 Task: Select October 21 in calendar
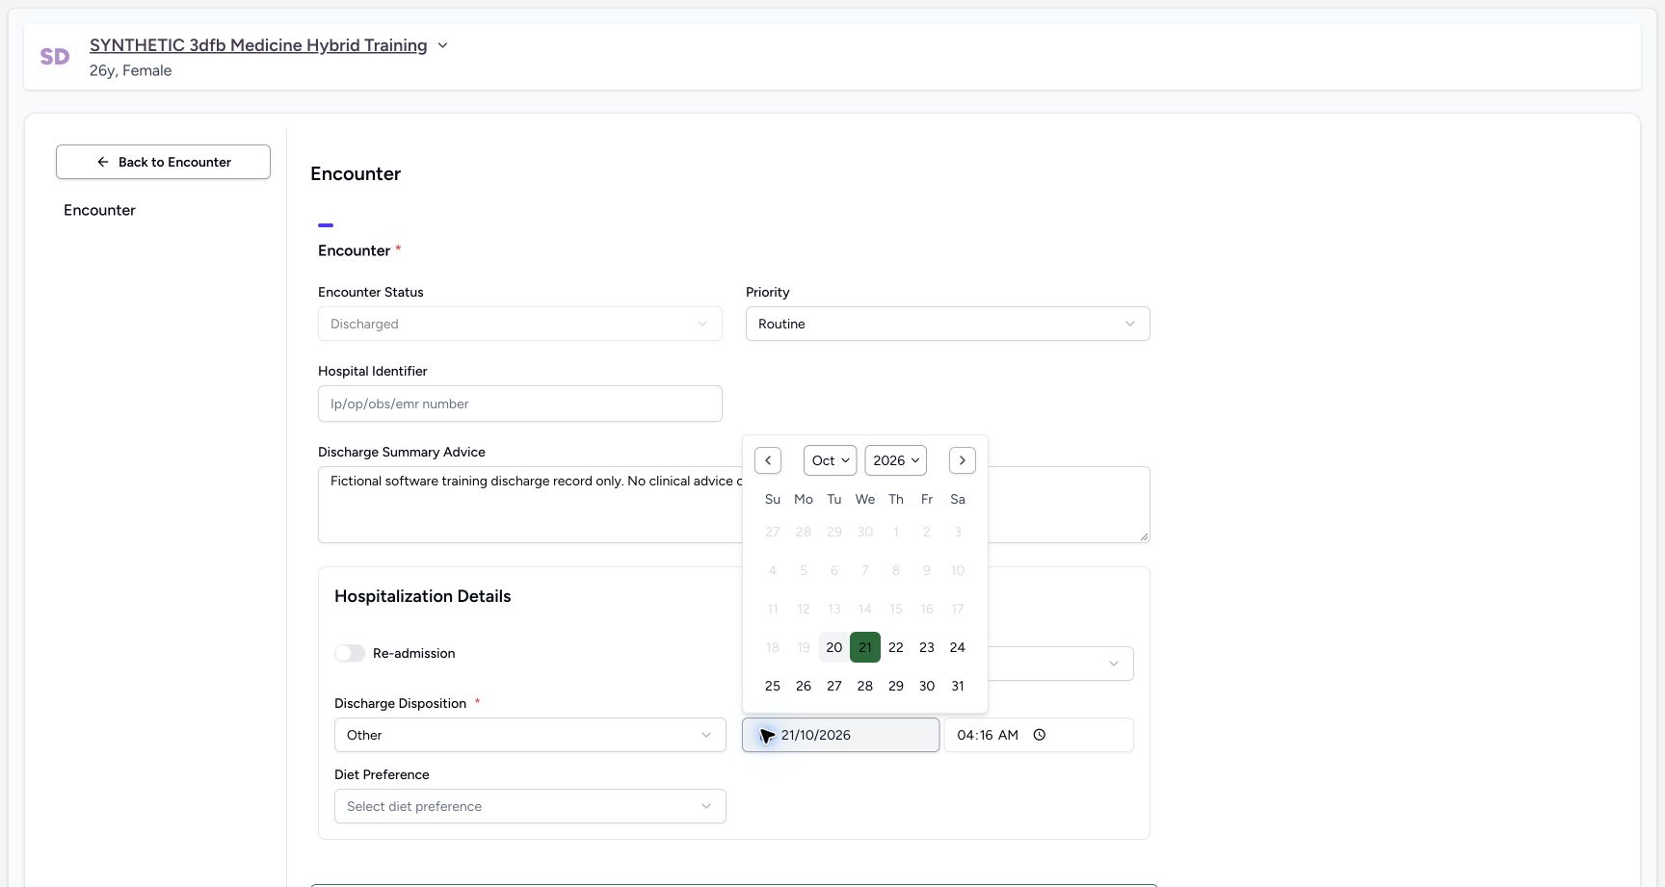point(865,647)
